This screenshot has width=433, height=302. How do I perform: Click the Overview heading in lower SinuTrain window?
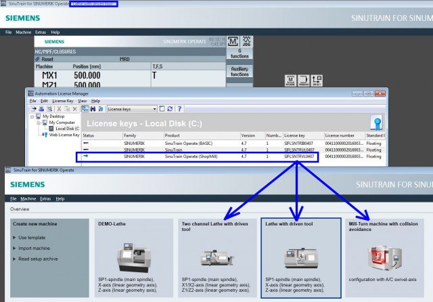pyautogui.click(x=20, y=209)
